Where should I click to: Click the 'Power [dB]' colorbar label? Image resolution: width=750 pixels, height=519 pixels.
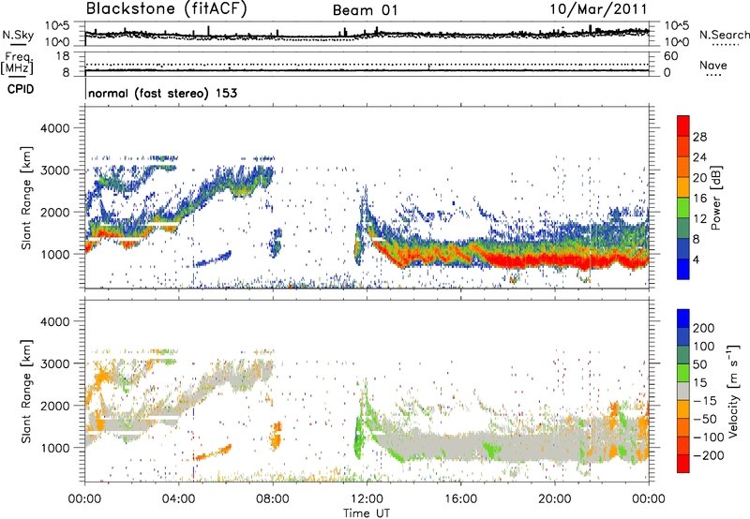pyautogui.click(x=715, y=198)
